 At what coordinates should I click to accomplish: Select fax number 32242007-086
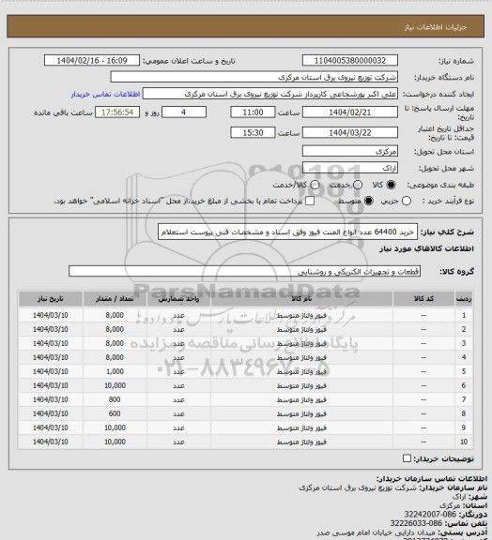point(429,514)
